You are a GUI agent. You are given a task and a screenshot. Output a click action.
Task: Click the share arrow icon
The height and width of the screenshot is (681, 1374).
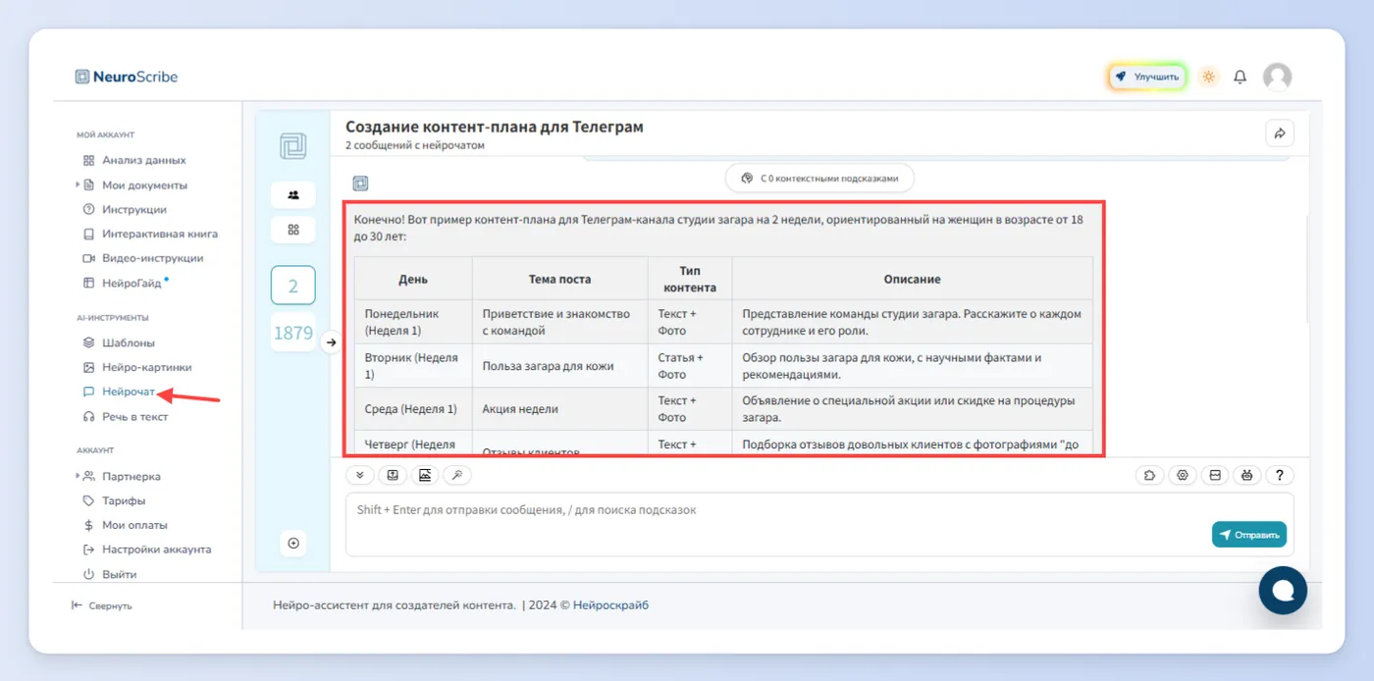[1280, 133]
